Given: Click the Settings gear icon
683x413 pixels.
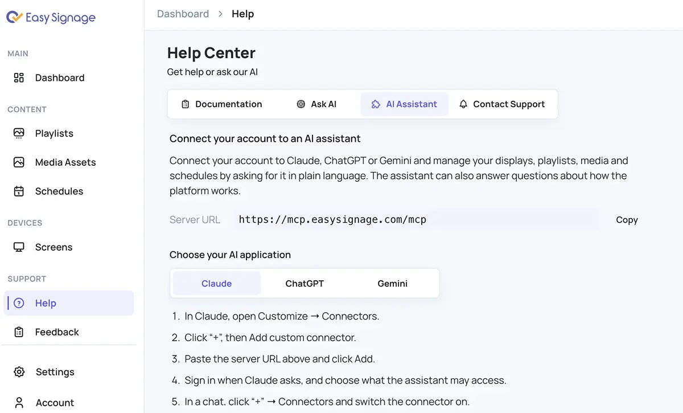Looking at the screenshot, I should pos(19,372).
